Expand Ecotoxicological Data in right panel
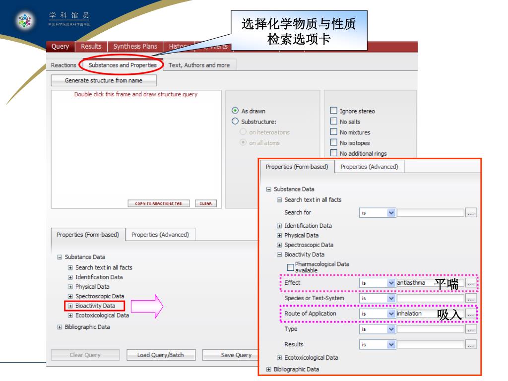The image size is (508, 381). point(279,358)
